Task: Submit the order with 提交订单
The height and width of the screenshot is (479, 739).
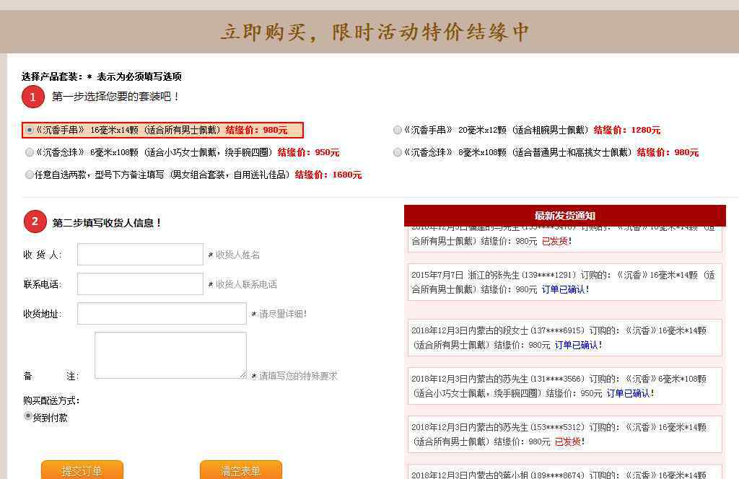Action: tap(82, 470)
